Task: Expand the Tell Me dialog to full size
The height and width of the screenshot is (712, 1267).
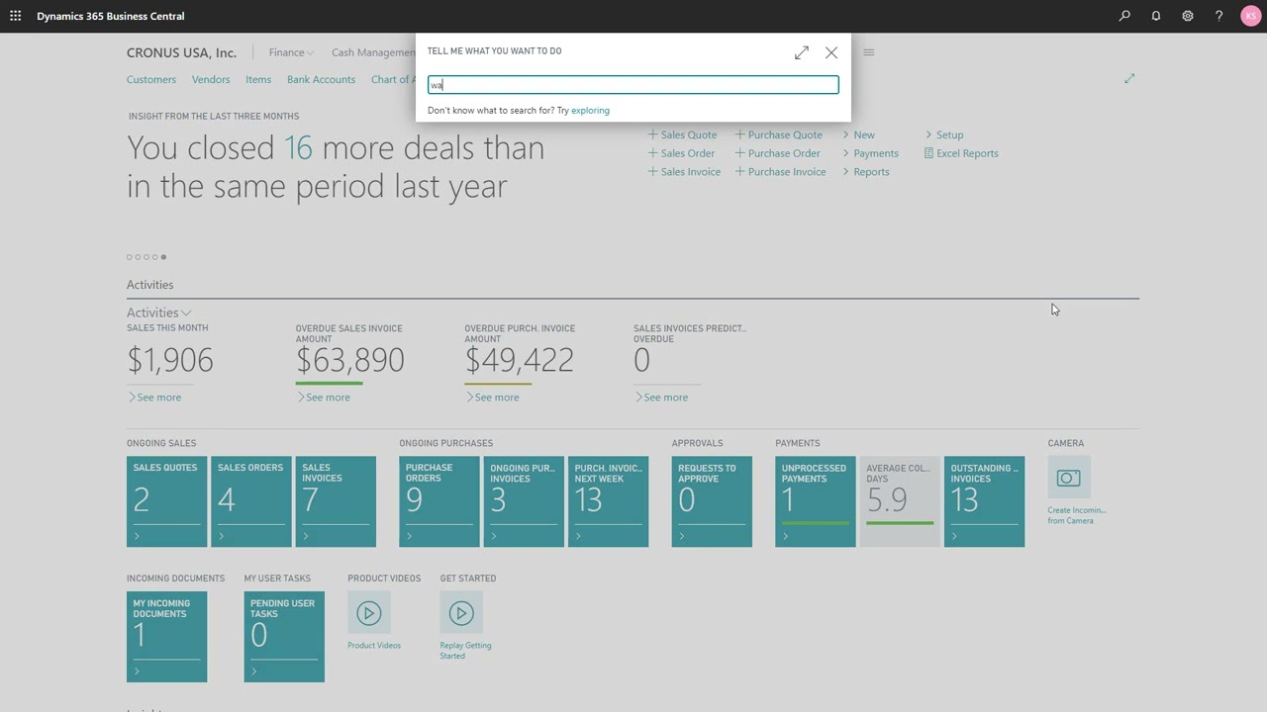Action: [802, 52]
